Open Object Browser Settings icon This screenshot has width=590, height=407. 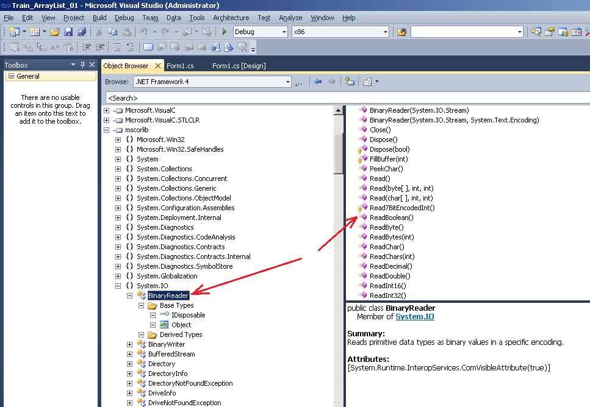[367, 82]
